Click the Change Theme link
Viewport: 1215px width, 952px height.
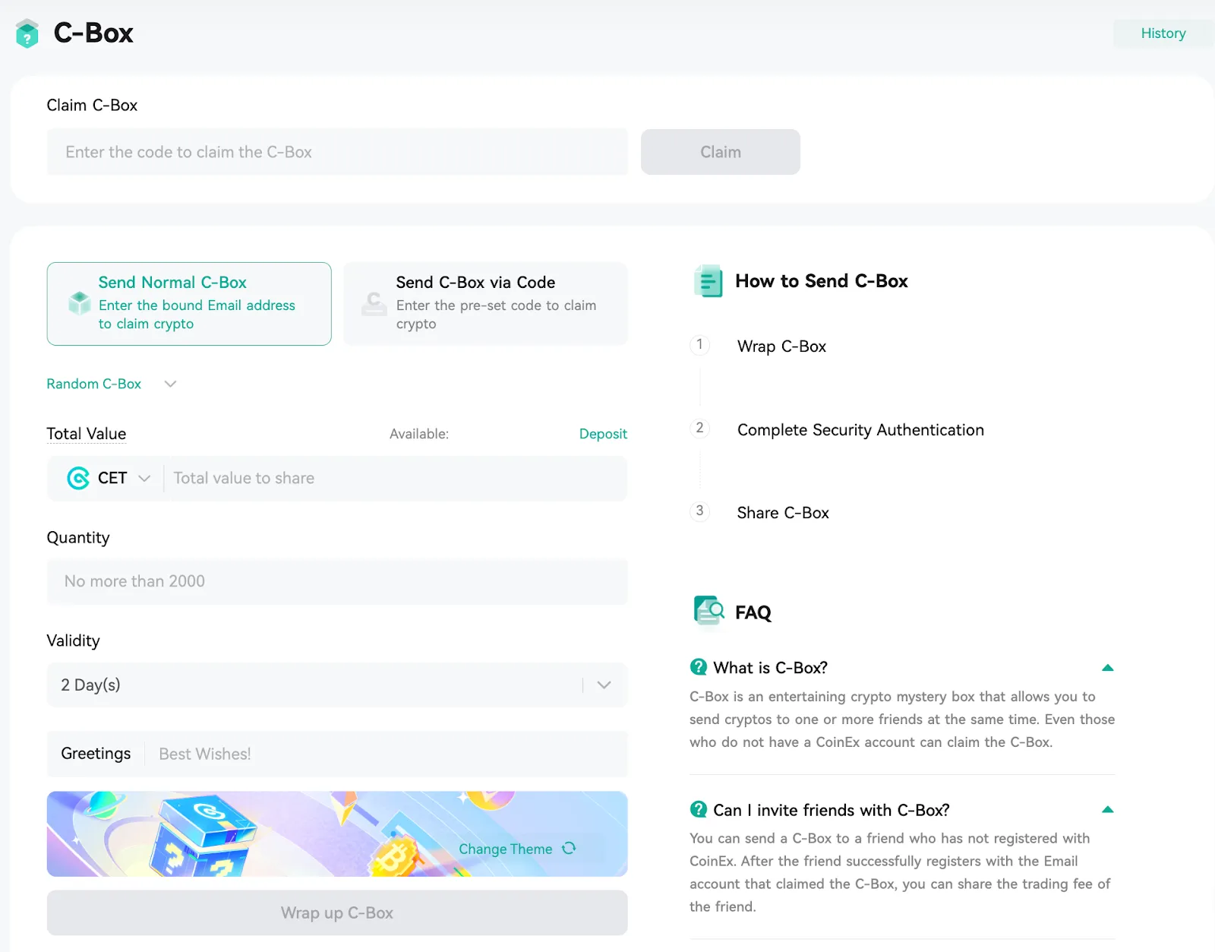(x=506, y=849)
